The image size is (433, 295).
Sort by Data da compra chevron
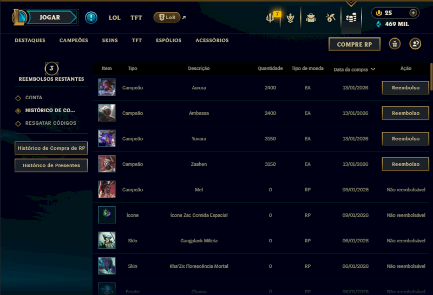click(373, 69)
